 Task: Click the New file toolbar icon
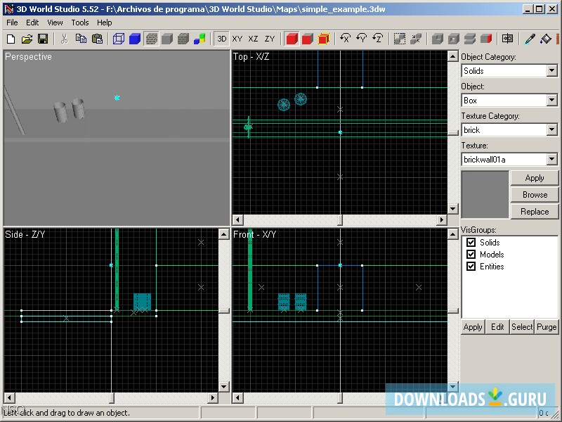11,39
